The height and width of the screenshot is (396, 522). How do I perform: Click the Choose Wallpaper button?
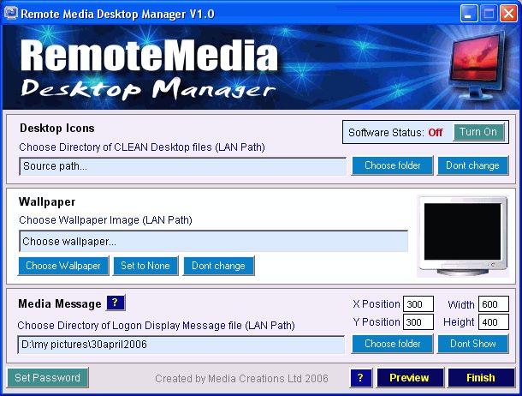pyautogui.click(x=63, y=266)
